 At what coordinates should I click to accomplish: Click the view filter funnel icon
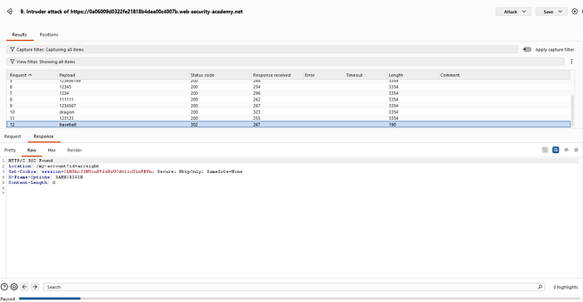12,62
